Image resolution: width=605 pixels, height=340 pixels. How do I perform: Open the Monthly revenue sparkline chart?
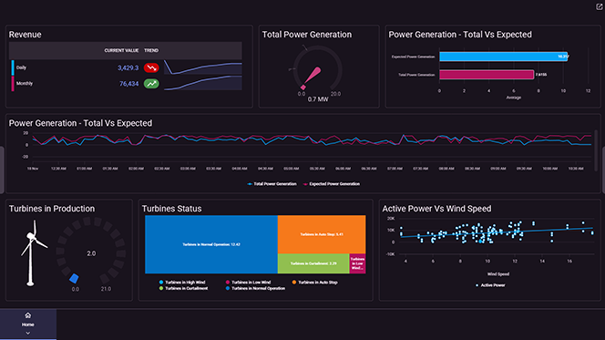(x=203, y=83)
